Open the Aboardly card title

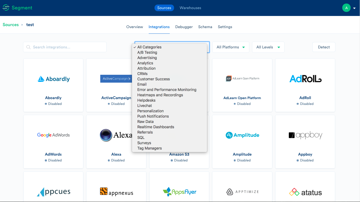(x=53, y=98)
